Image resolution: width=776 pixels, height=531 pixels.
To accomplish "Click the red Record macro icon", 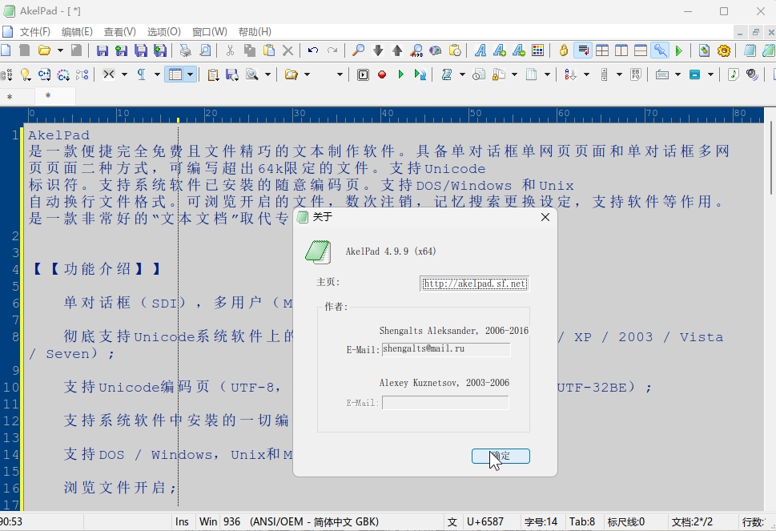I will tap(381, 74).
